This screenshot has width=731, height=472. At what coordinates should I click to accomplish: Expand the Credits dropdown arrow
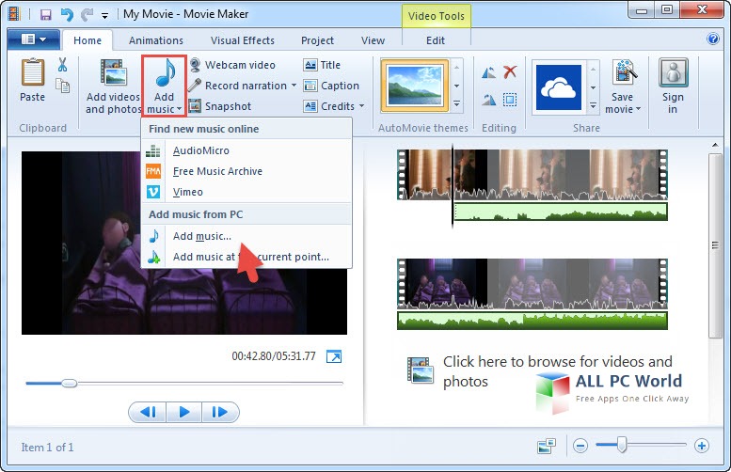[x=361, y=105]
